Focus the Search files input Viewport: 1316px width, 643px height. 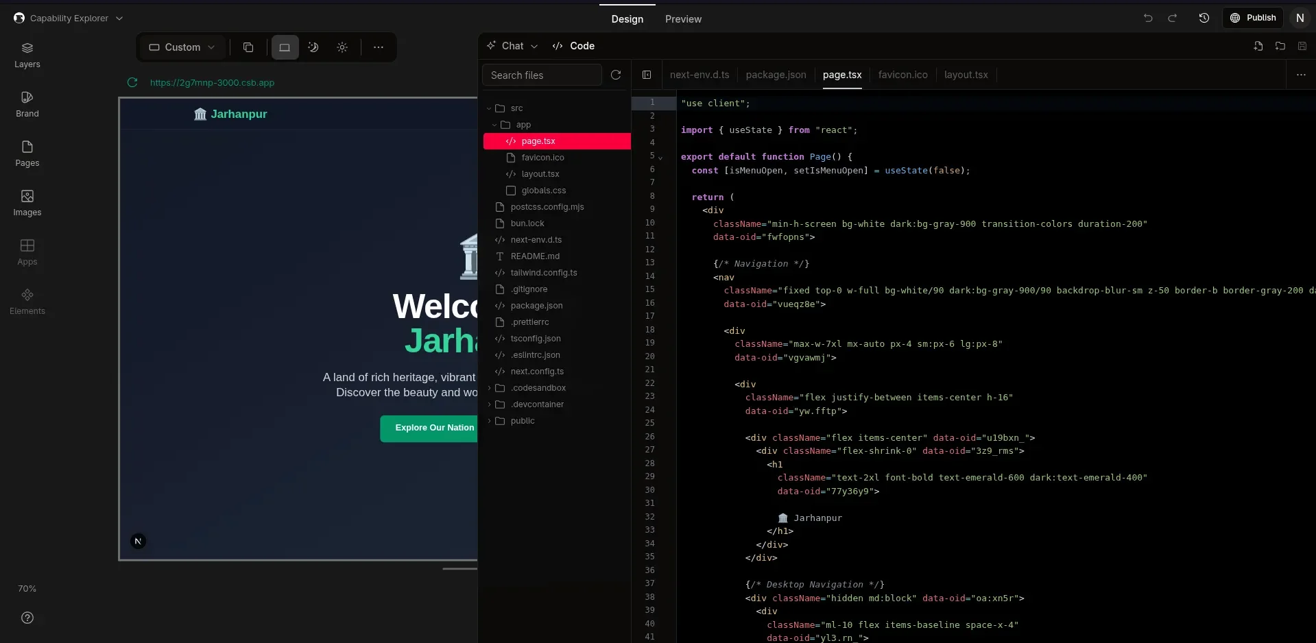[542, 75]
